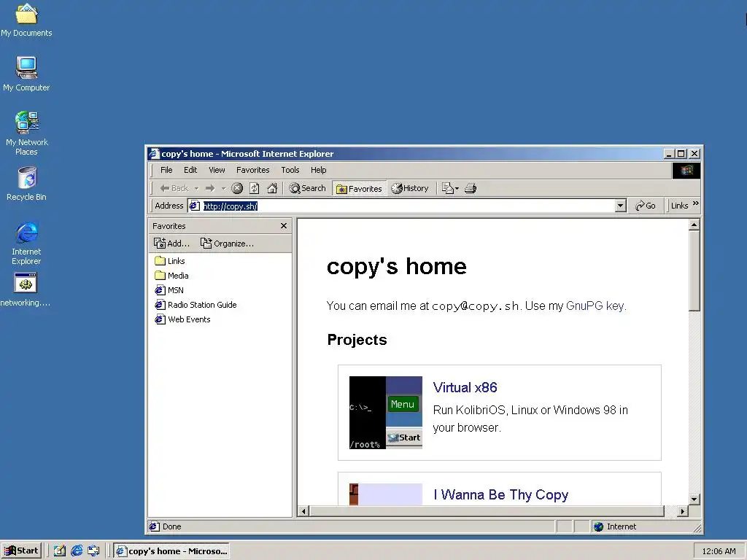Click the page icon in address bar
Viewport: 747px width, 560px height.
(194, 206)
